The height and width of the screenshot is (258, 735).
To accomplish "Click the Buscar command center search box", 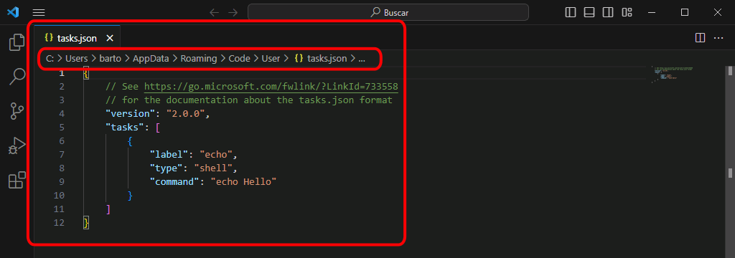I will tap(388, 13).
